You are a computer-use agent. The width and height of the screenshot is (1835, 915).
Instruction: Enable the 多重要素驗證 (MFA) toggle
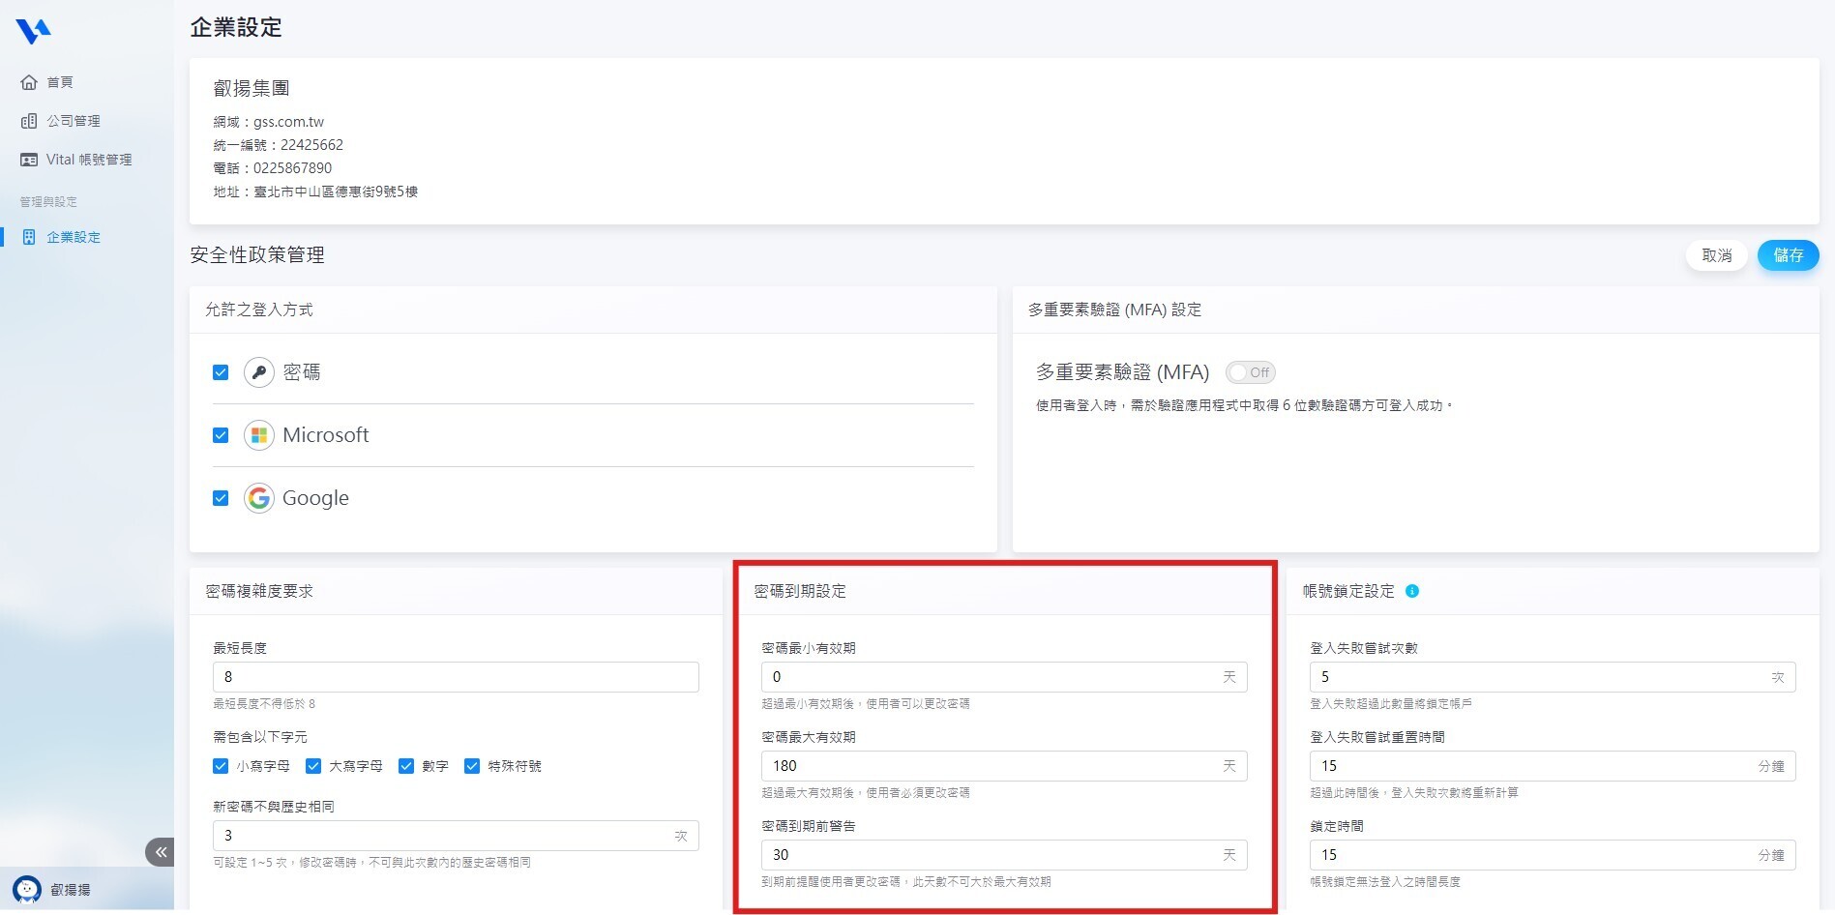[1250, 371]
